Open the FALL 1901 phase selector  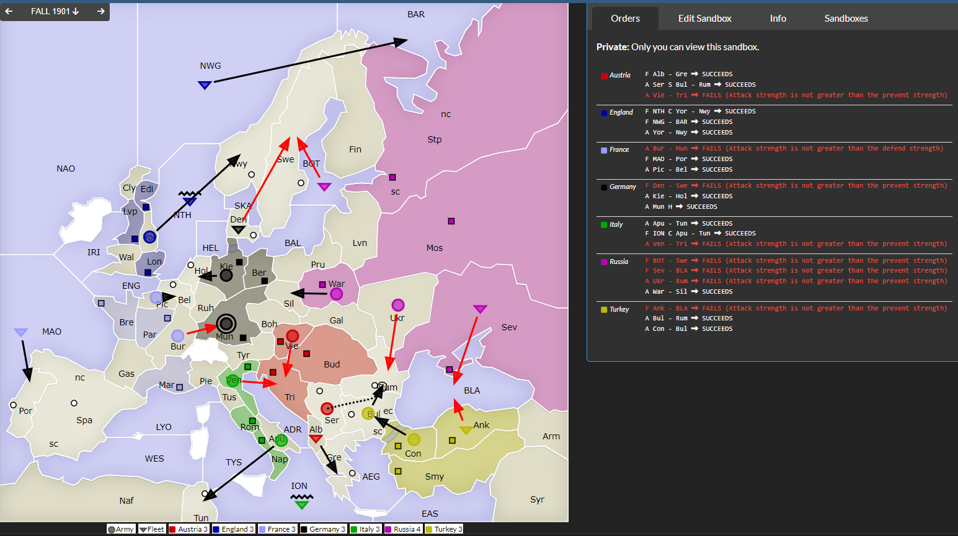(55, 11)
